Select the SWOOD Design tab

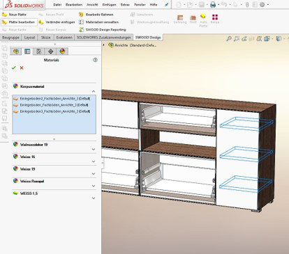pos(148,38)
